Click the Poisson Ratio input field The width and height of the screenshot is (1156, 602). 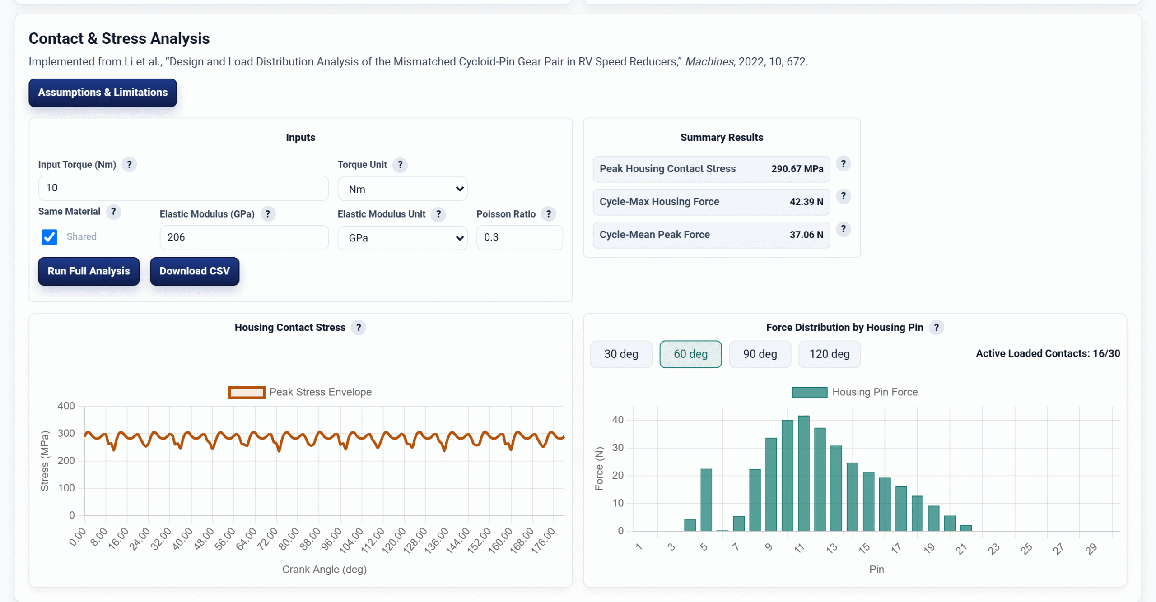[520, 237]
